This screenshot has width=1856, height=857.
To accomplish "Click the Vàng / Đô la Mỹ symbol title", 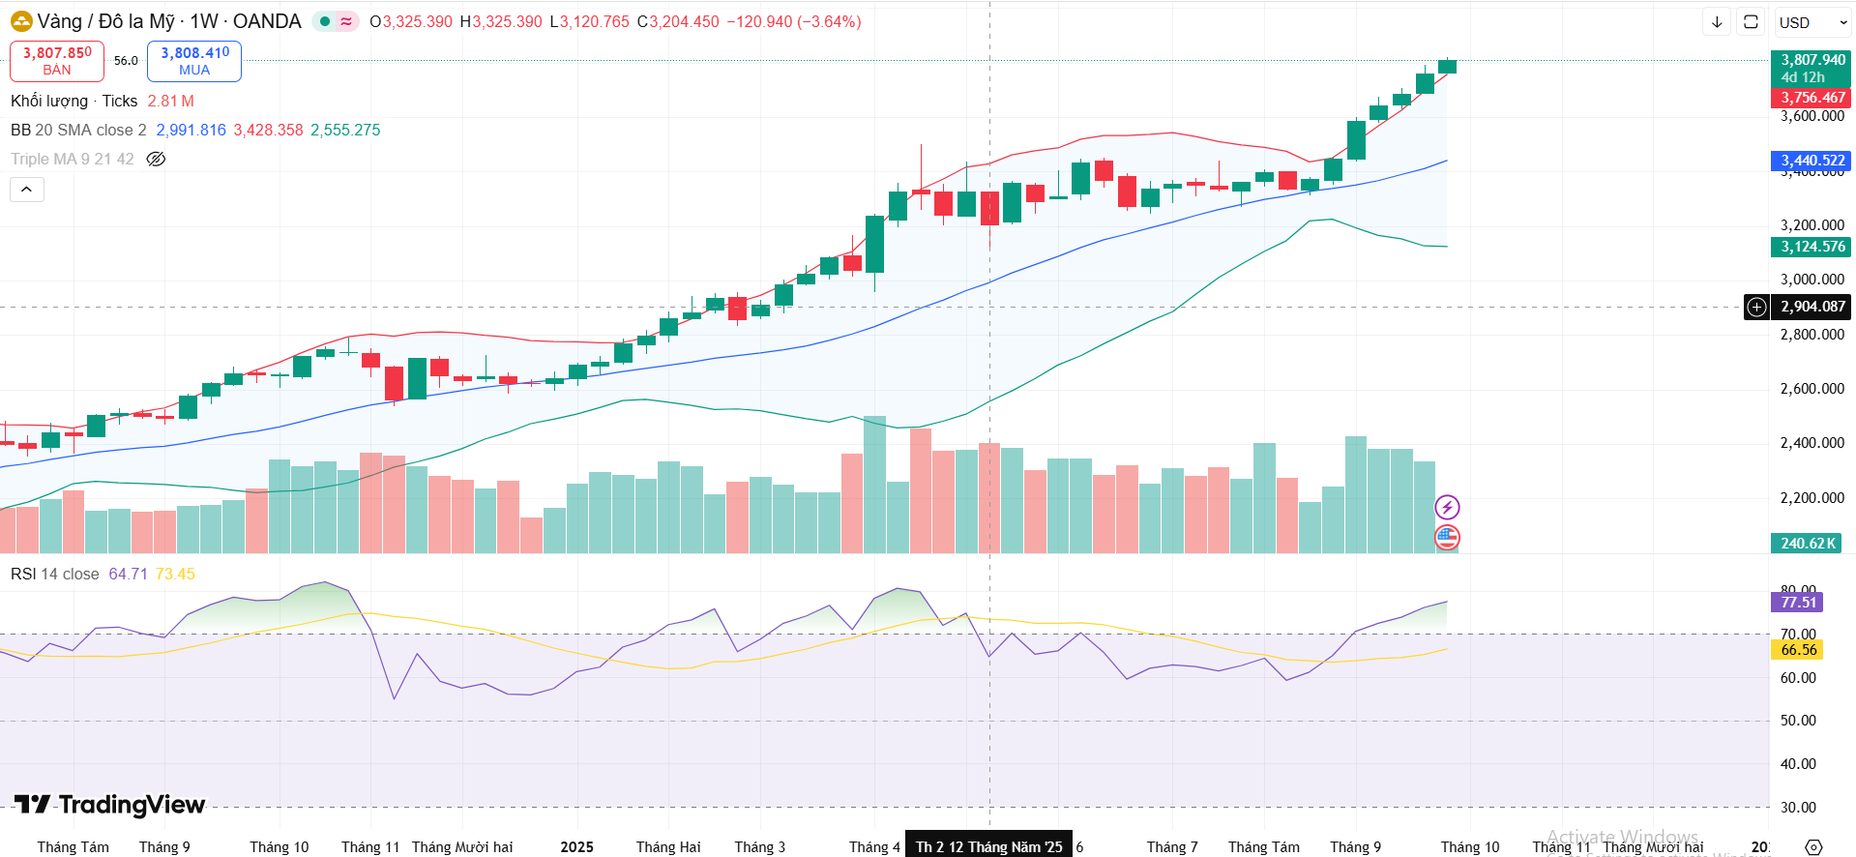I will pos(169,21).
